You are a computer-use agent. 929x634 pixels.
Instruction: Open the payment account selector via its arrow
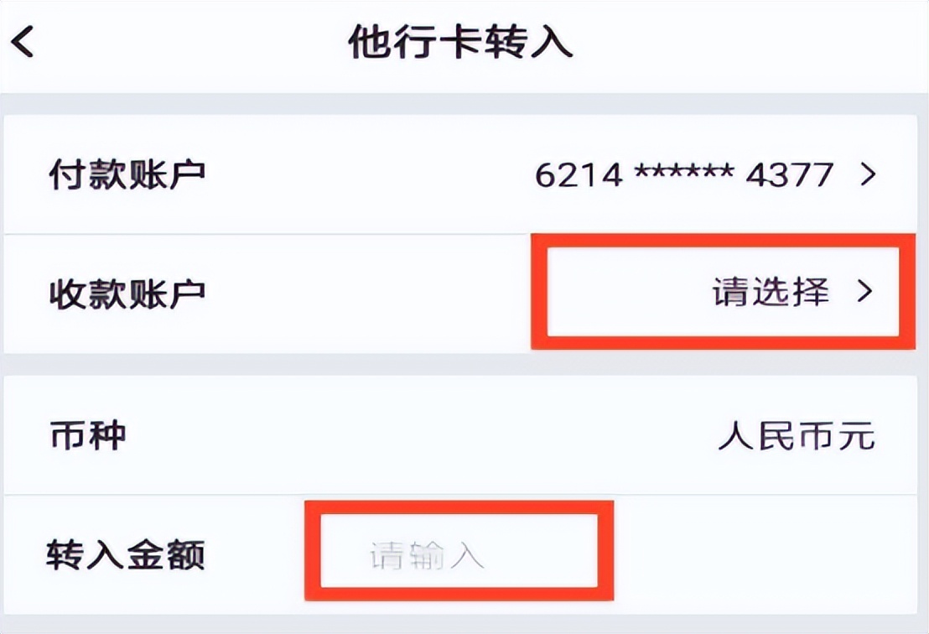[869, 174]
